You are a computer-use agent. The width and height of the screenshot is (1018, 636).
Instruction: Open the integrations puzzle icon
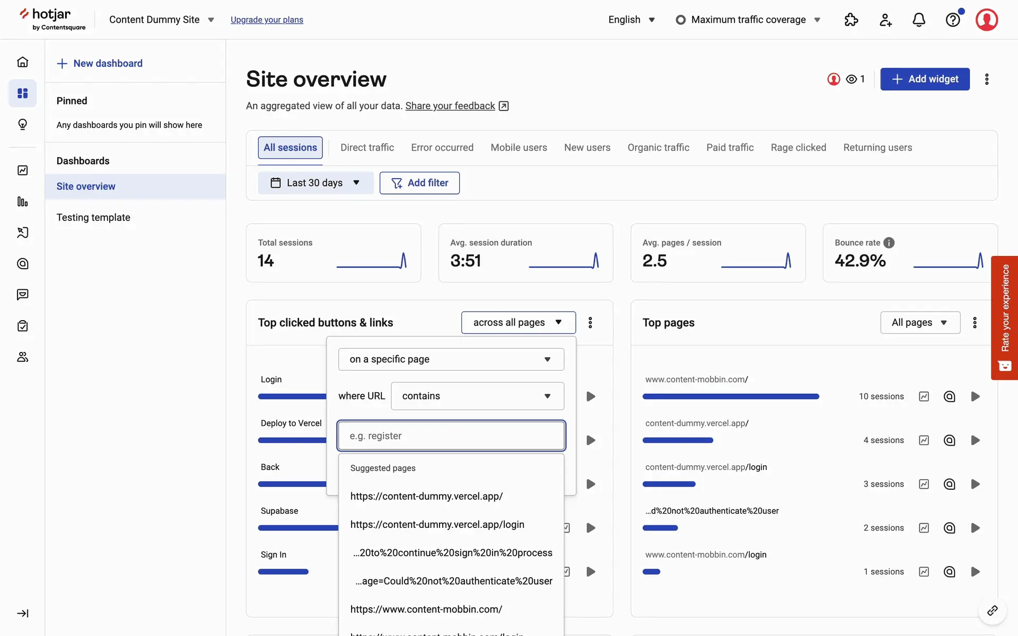pyautogui.click(x=851, y=20)
